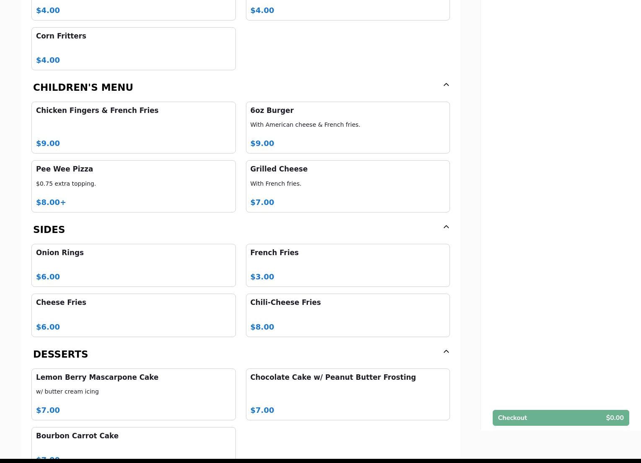Select Lemon Berry Mascarpone Cake dessert
Viewport: 641px width, 463px height.
pos(134,394)
